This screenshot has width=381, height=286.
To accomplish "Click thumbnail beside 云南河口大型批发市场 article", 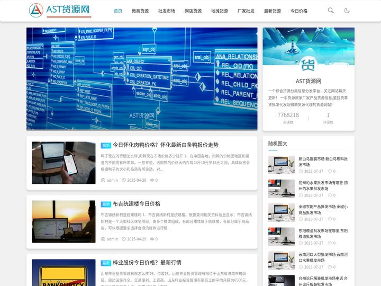I will (282, 261).
